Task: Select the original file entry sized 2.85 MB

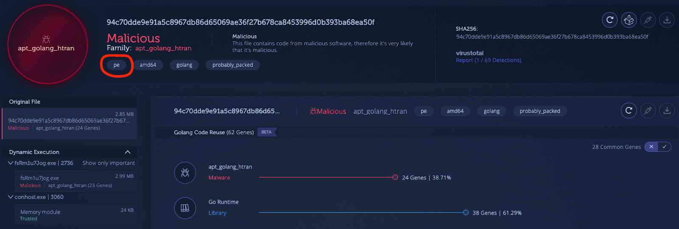Action: tap(70, 124)
